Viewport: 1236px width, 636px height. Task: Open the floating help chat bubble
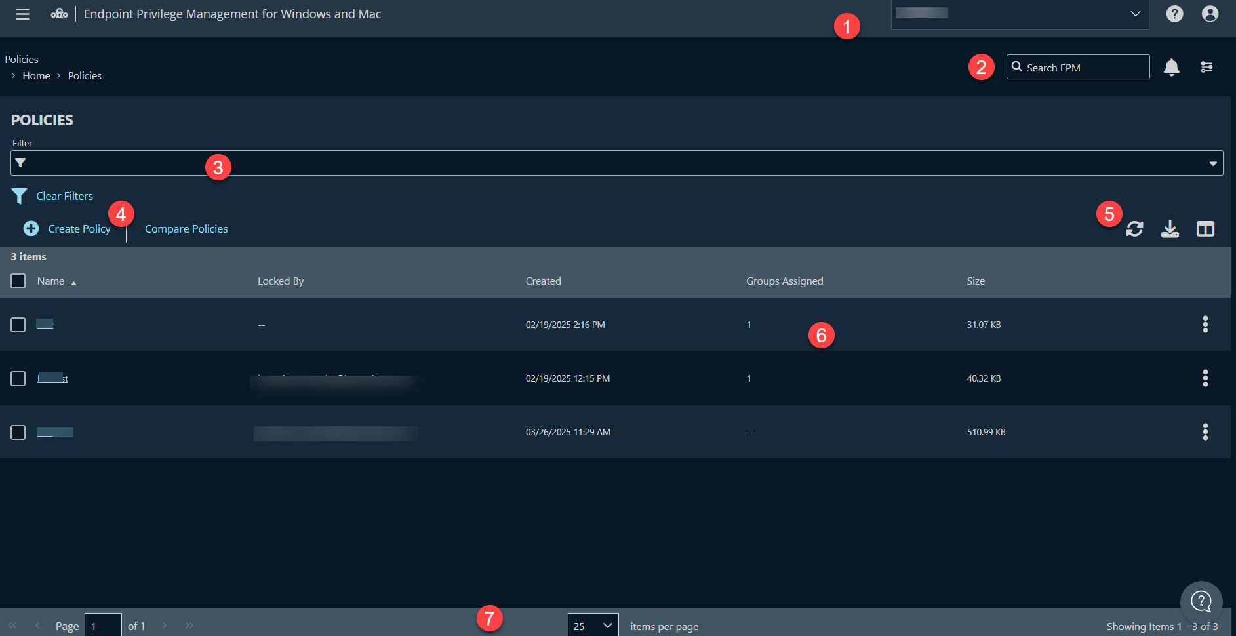(1201, 601)
